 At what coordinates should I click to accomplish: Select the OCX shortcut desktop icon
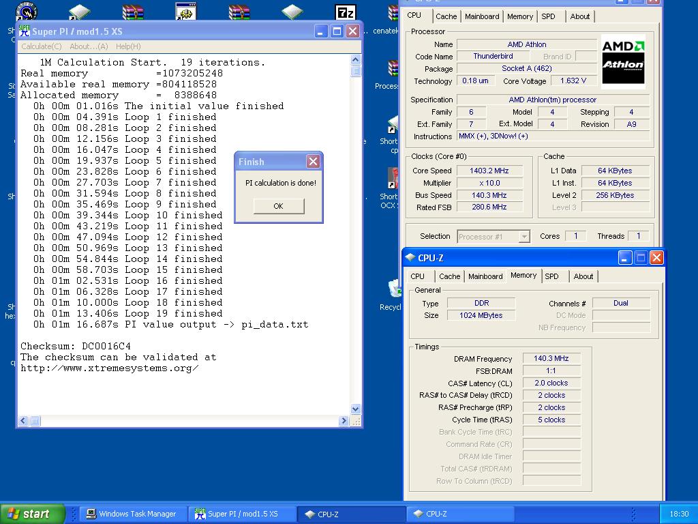393,178
